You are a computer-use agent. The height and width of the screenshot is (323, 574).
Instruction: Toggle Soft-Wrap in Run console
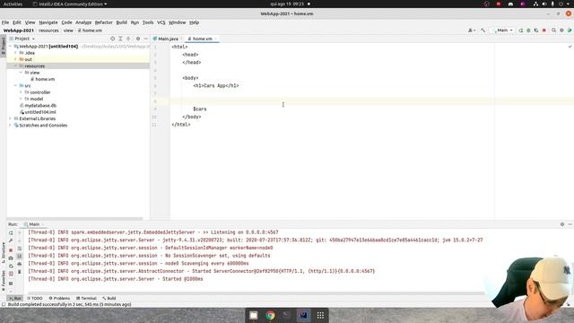click(x=20, y=249)
